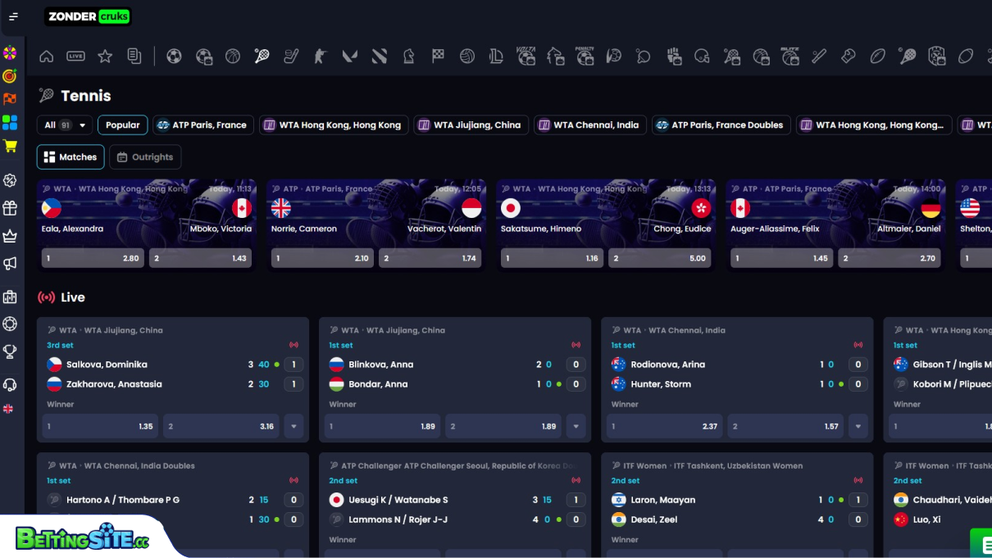Open the Chess category

[x=407, y=56]
